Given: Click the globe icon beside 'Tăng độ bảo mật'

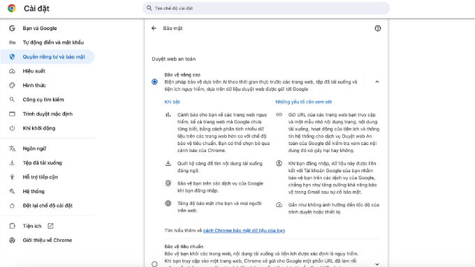Looking at the screenshot, I should coord(168,203).
